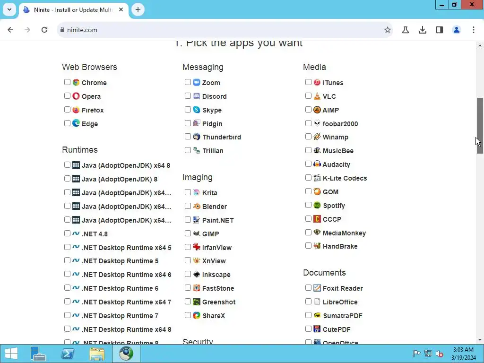Tick the LibreOffice checkbox
This screenshot has width=484, height=363.
coord(308,302)
